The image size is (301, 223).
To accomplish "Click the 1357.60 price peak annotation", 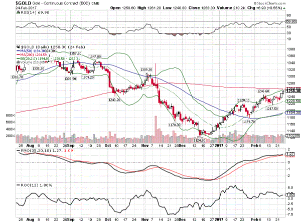I will coord(76,53).
